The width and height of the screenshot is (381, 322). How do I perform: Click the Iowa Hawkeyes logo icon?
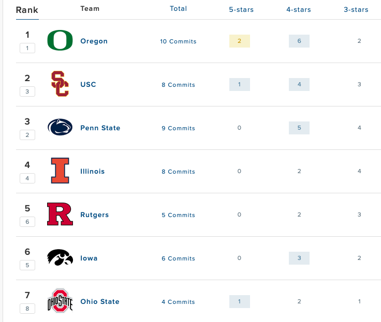[60, 257]
